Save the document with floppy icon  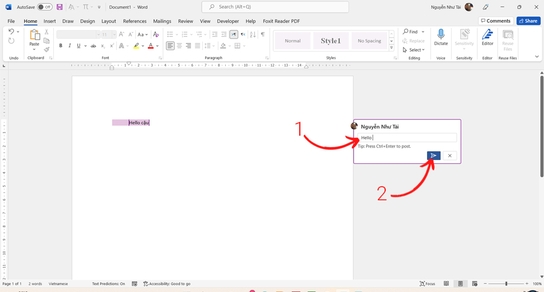(x=59, y=7)
